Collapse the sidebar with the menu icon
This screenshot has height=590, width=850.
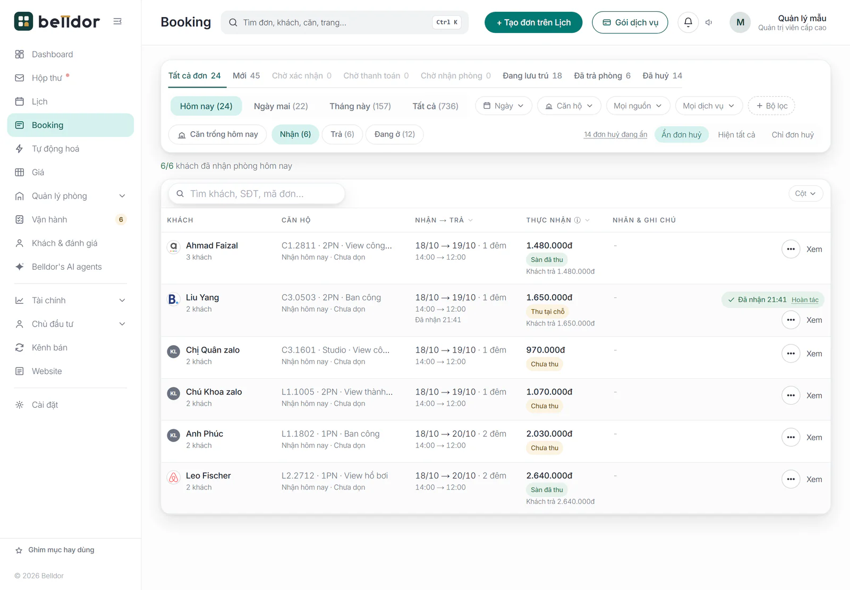pos(117,21)
